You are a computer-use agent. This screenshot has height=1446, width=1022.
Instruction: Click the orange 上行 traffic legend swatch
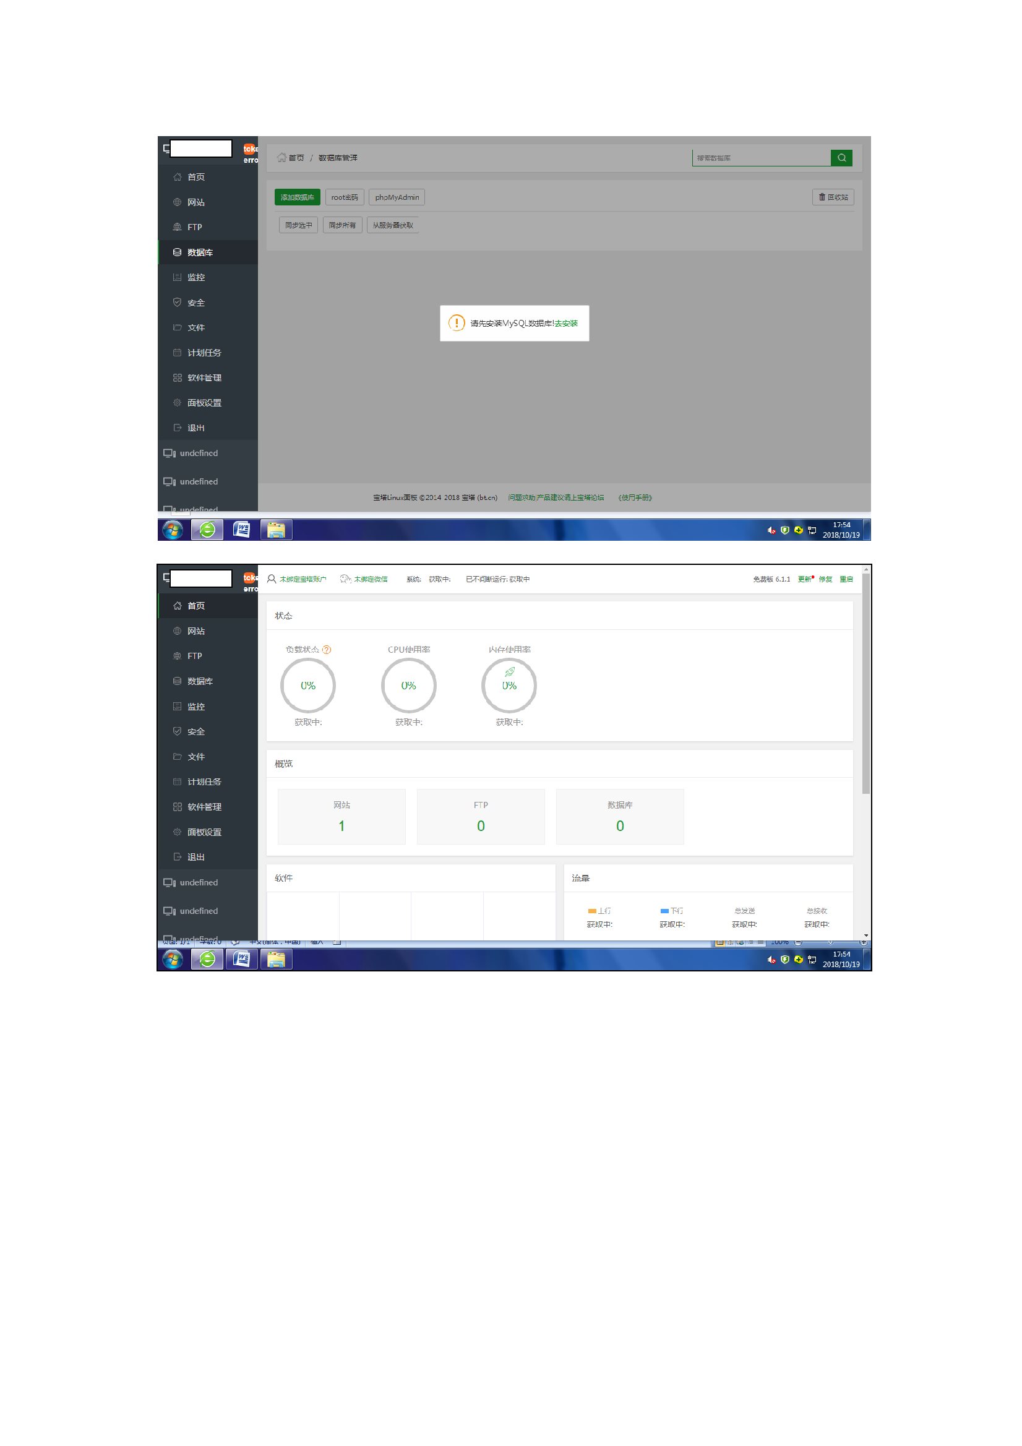[x=592, y=911]
